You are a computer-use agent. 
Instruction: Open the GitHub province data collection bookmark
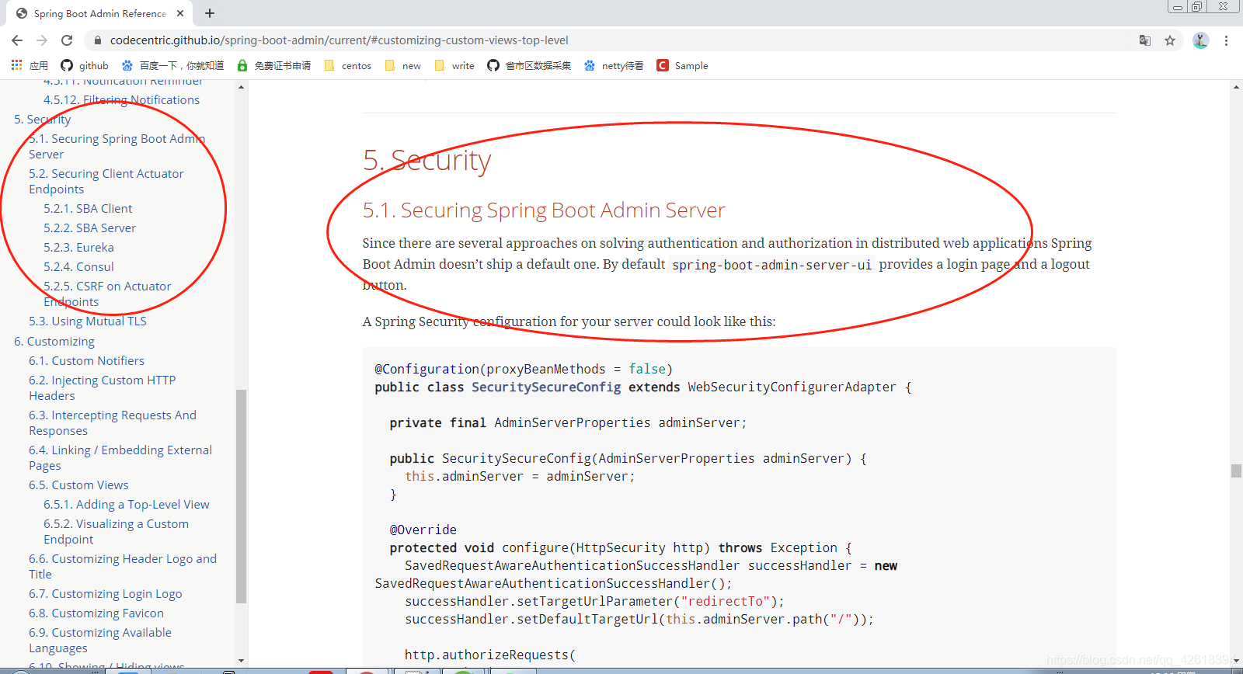(529, 65)
